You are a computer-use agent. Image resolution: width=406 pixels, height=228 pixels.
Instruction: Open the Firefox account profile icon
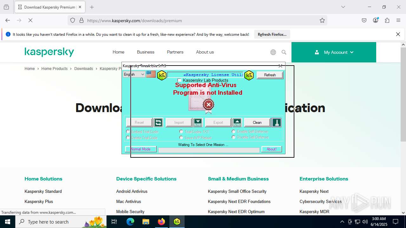click(376, 20)
